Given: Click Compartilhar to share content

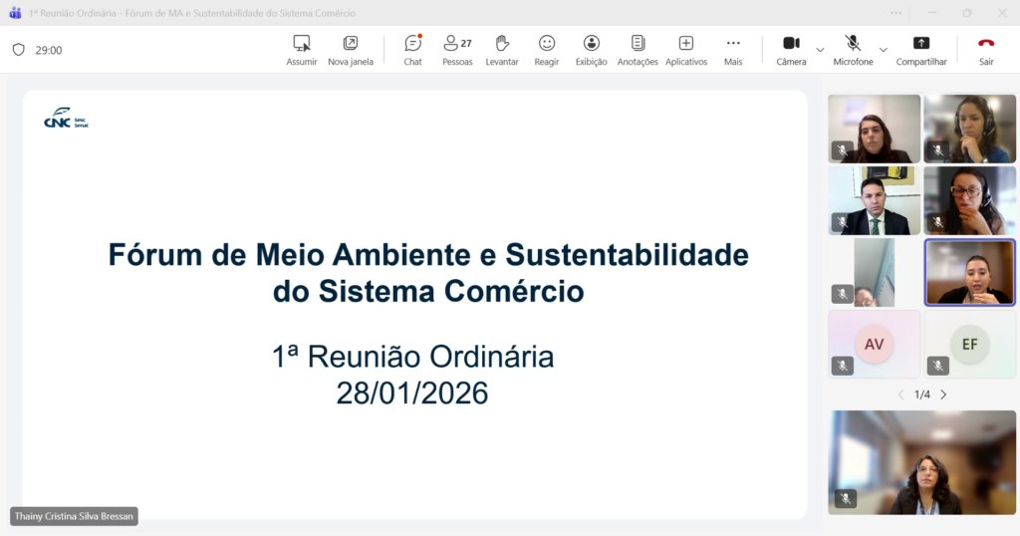Looking at the screenshot, I should tap(921, 50).
